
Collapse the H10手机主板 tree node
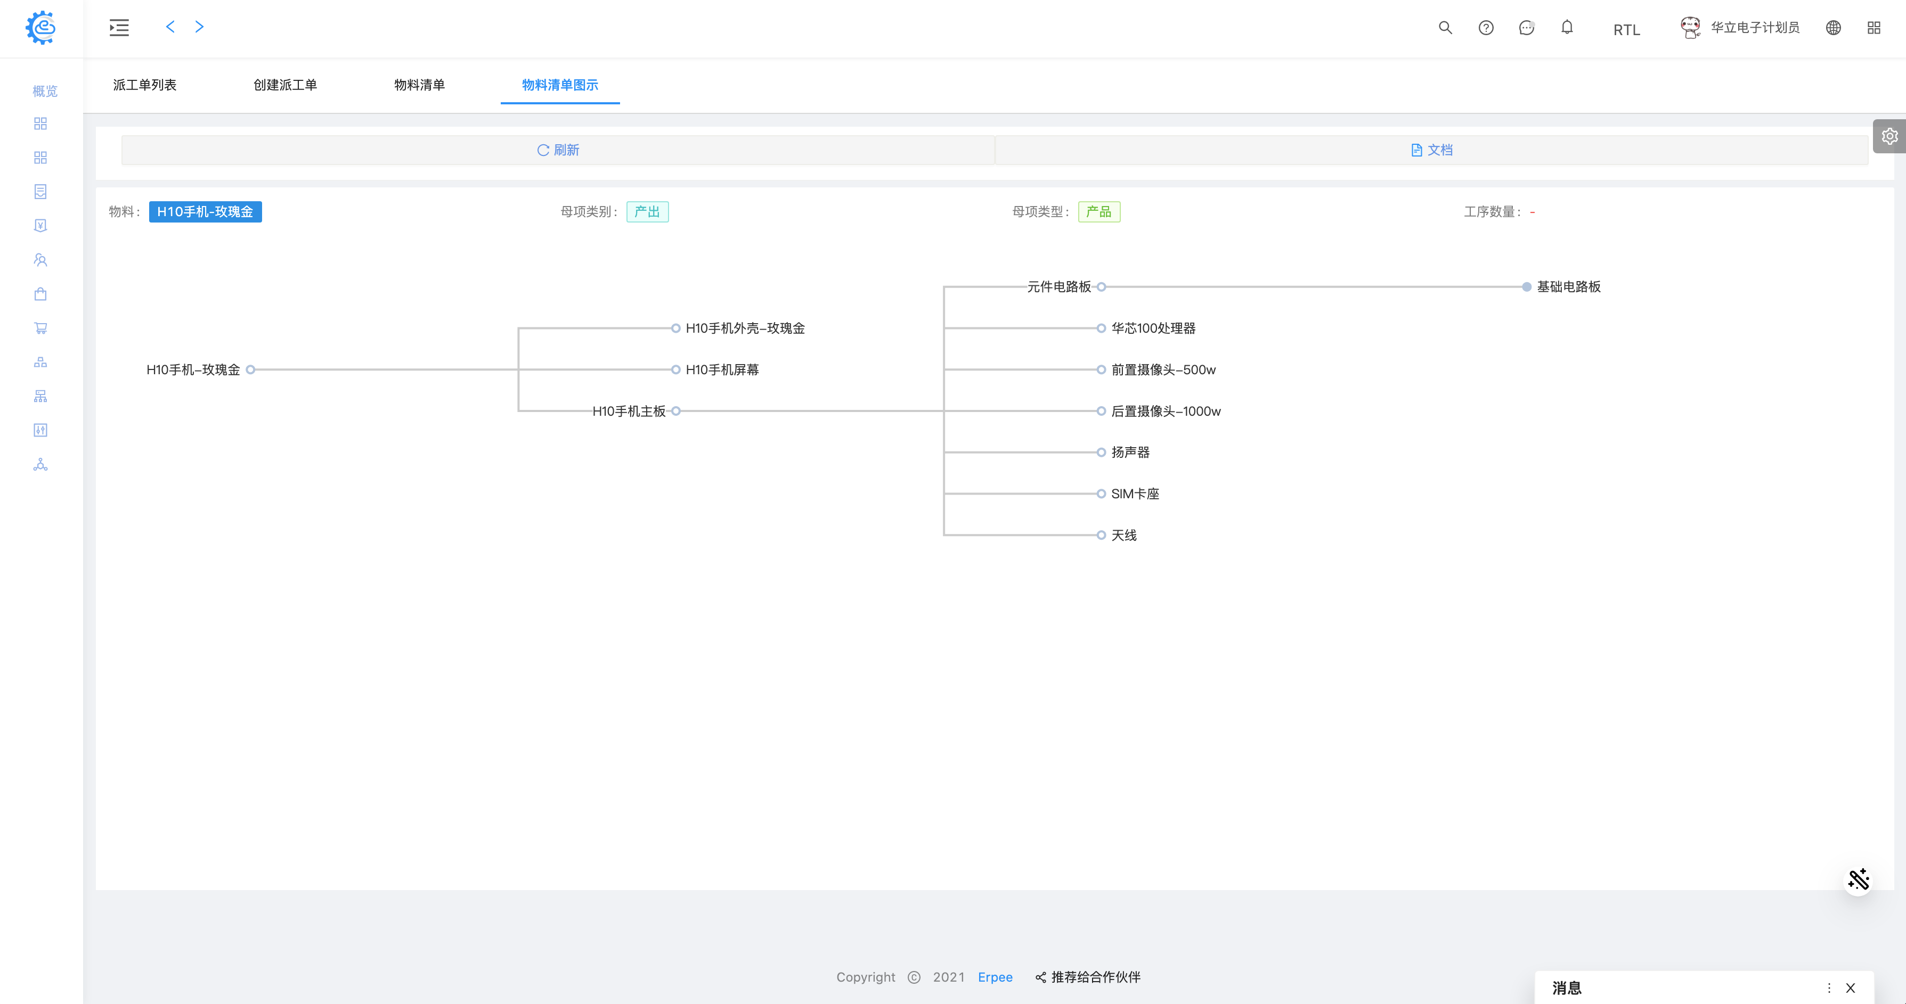(x=675, y=411)
